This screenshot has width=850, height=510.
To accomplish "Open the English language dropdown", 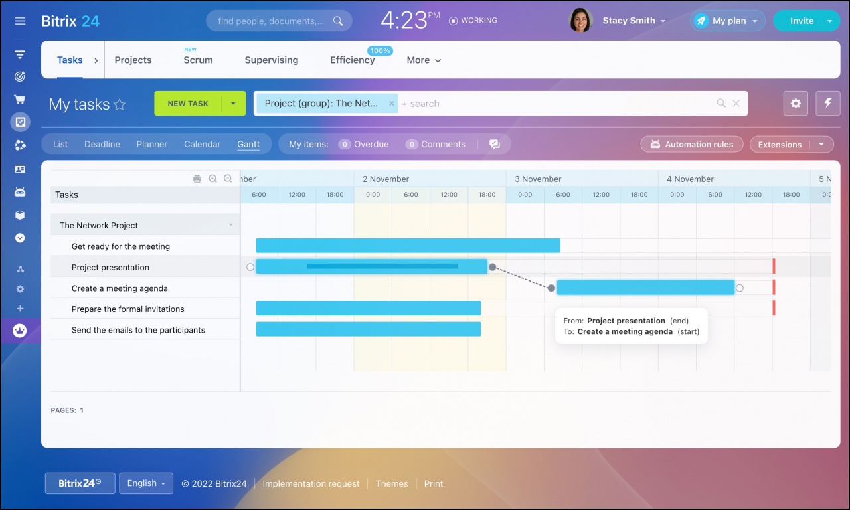I will coord(146,483).
